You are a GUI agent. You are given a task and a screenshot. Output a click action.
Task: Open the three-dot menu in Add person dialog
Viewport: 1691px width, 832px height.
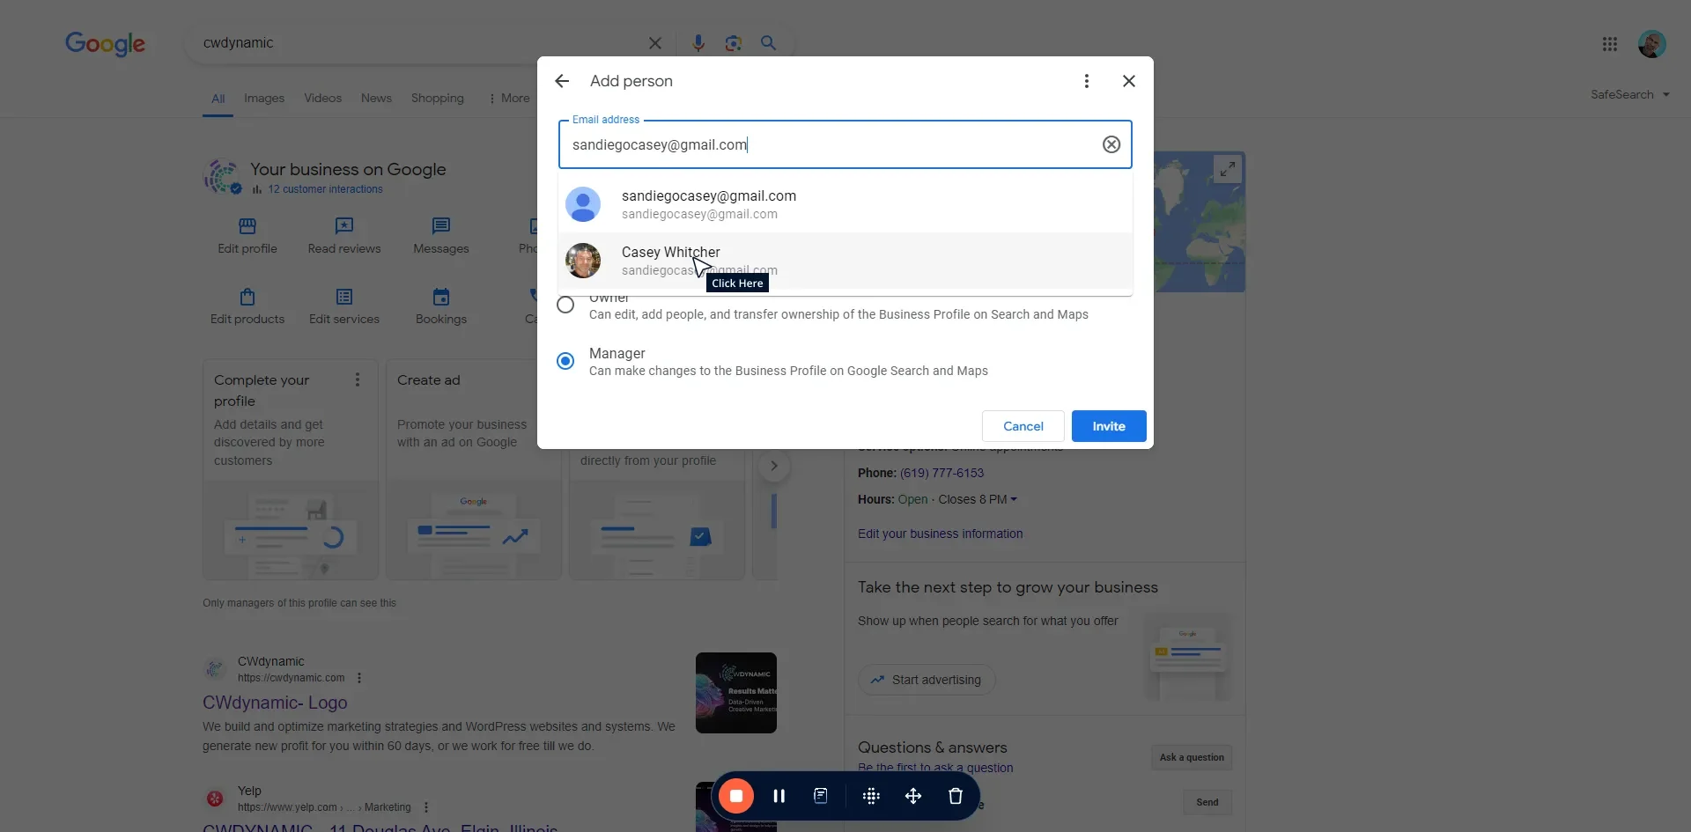tap(1086, 81)
